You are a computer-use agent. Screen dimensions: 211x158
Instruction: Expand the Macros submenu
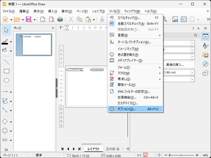(x=135, y=73)
